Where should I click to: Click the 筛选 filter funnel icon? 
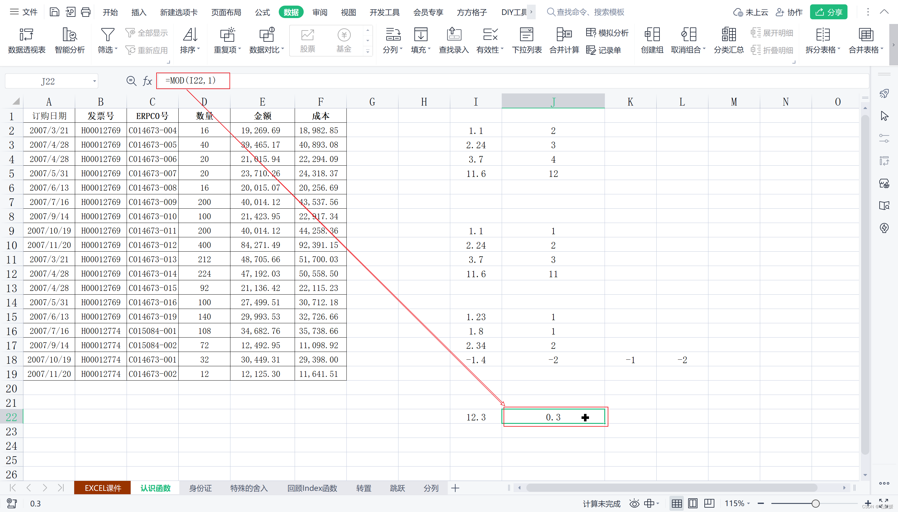(x=107, y=35)
